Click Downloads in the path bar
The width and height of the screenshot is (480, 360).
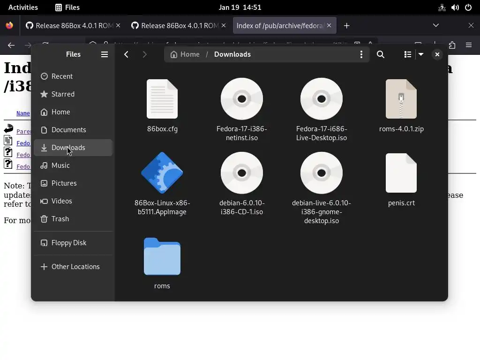pyautogui.click(x=232, y=54)
